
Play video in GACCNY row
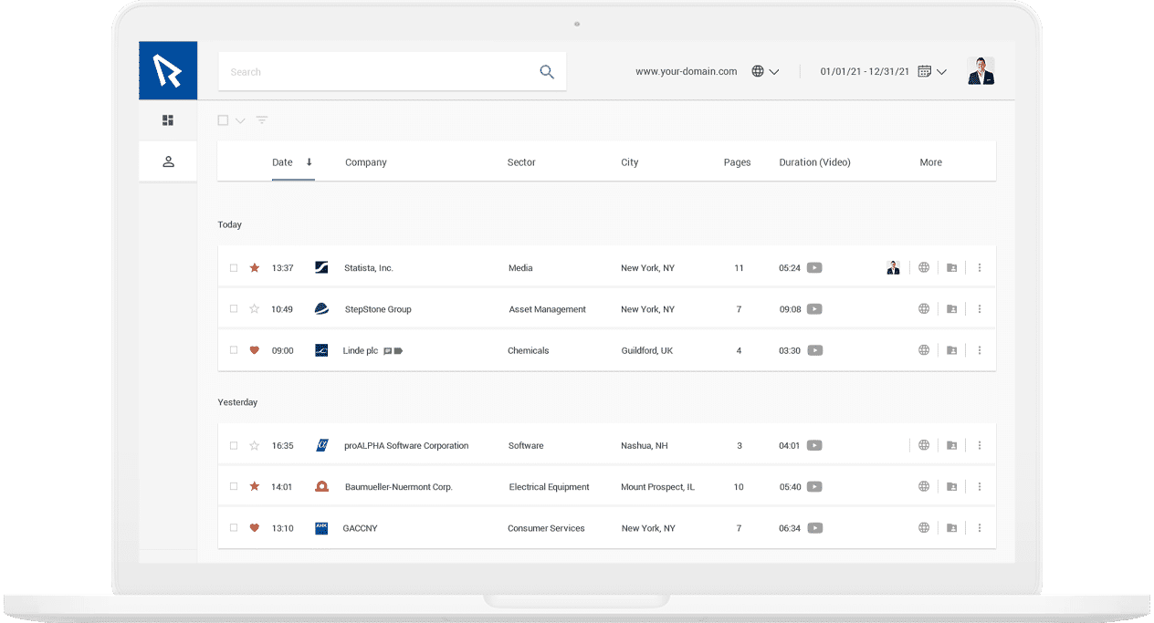coord(814,528)
